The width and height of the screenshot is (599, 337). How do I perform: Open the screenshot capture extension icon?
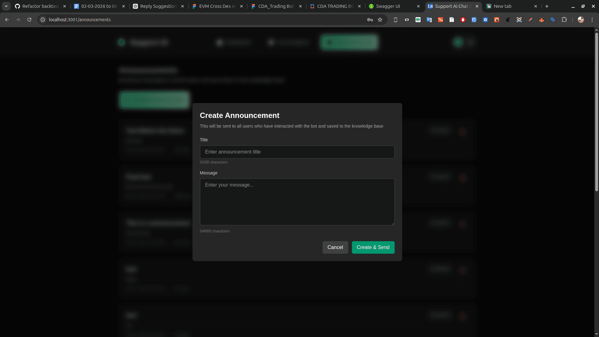[519, 20]
